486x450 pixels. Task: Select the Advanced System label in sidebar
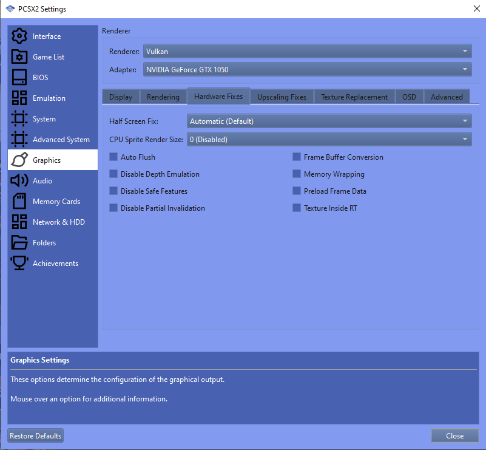[61, 140]
